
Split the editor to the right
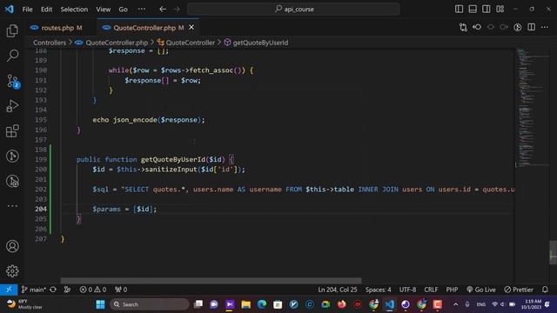(x=532, y=27)
